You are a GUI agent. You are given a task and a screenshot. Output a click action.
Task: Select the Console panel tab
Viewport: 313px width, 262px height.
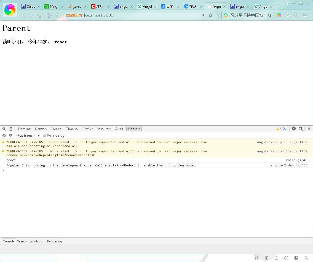(x=134, y=129)
